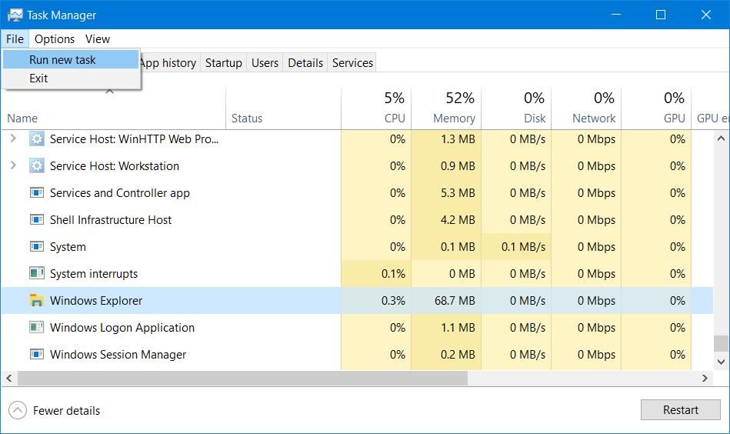Maximize the Task Manager window
730x434 pixels.
tap(660, 15)
